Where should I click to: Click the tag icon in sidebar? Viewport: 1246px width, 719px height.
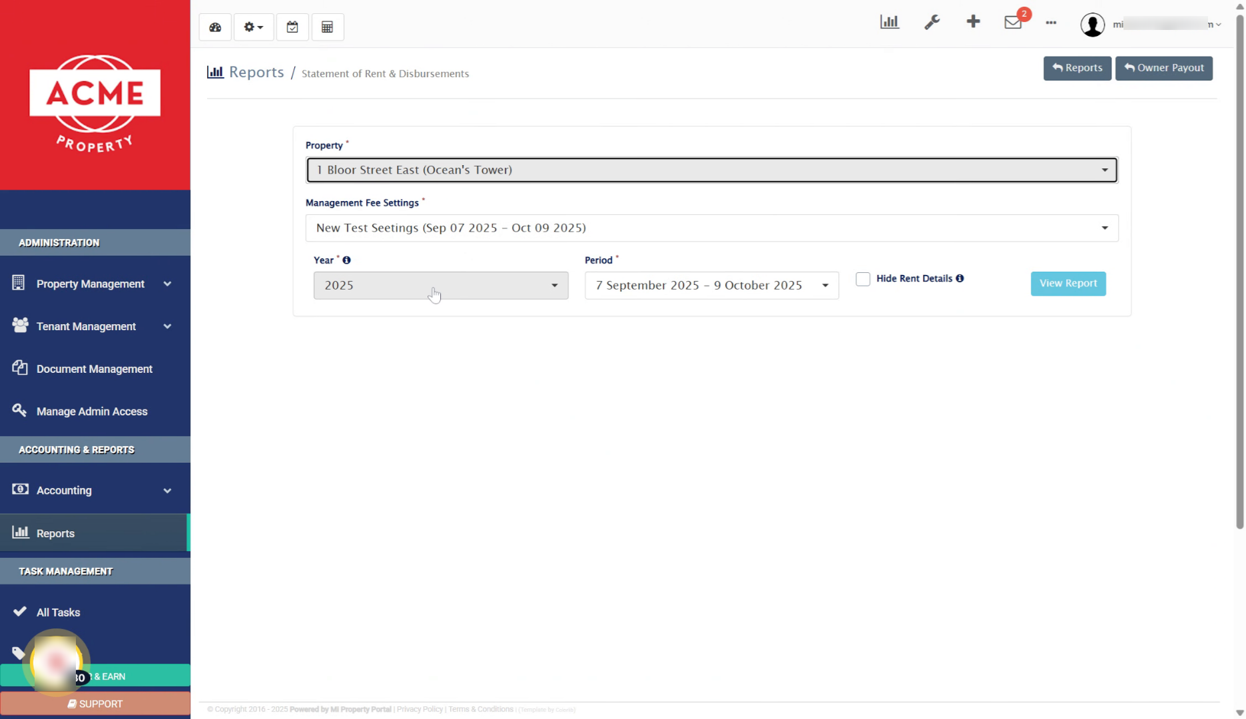coord(18,653)
